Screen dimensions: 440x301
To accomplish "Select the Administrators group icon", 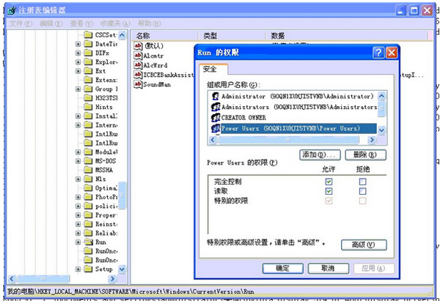I will [x=216, y=107].
